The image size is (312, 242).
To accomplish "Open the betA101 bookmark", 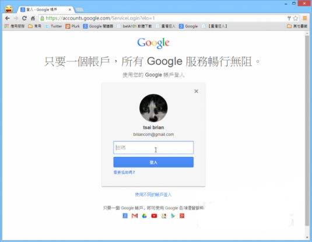I will click(x=134, y=26).
